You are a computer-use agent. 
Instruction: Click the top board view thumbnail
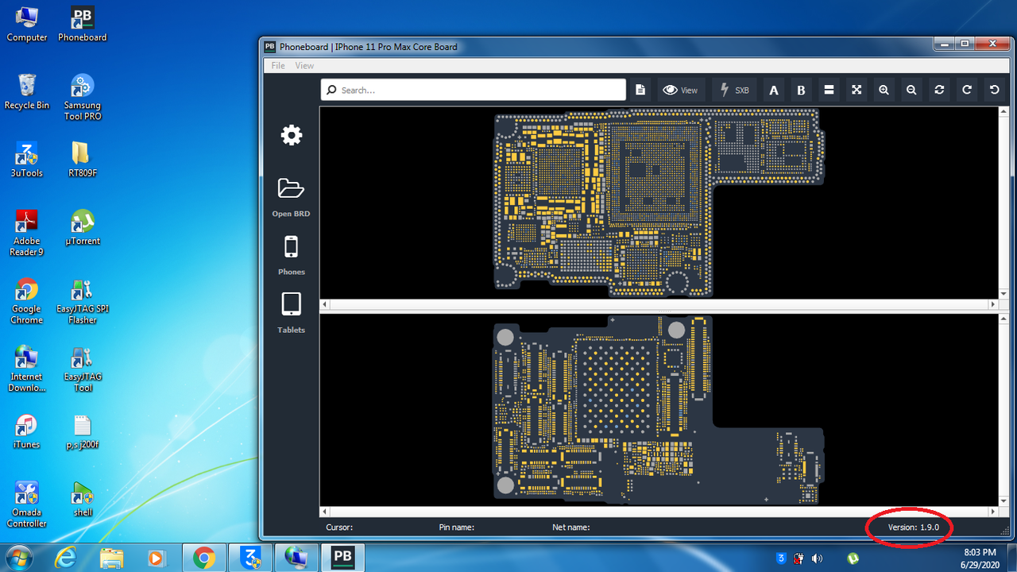(659, 203)
